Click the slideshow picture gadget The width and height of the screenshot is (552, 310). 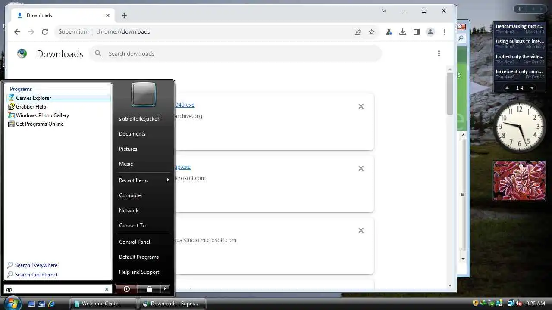coord(520,181)
